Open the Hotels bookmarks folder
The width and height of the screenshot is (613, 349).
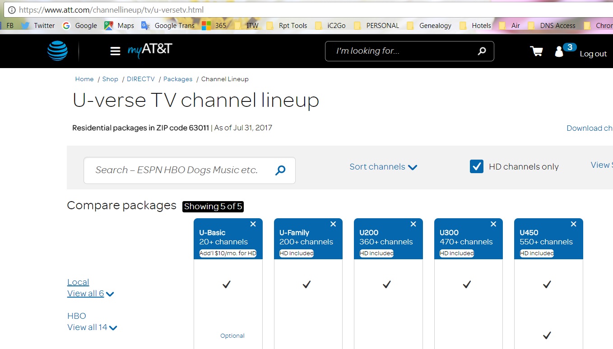click(481, 25)
